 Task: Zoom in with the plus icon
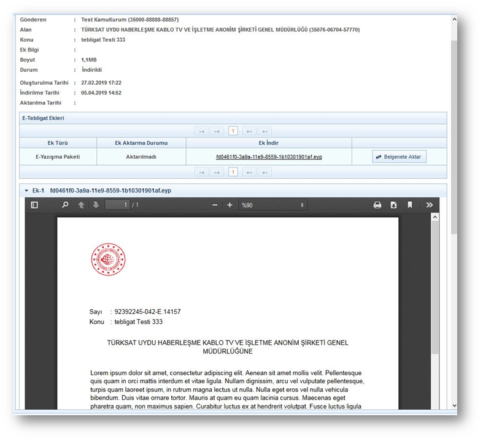point(230,205)
